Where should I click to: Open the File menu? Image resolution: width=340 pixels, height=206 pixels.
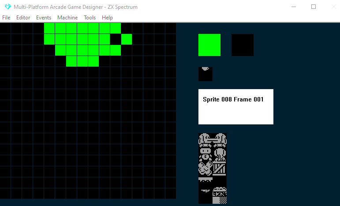(x=6, y=18)
